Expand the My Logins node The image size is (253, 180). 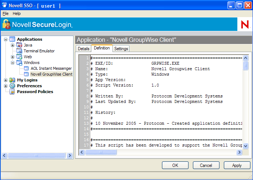pos(6,80)
